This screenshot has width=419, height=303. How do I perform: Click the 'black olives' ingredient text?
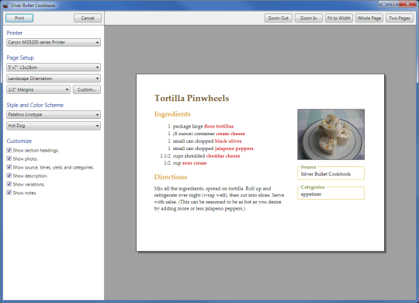228,141
